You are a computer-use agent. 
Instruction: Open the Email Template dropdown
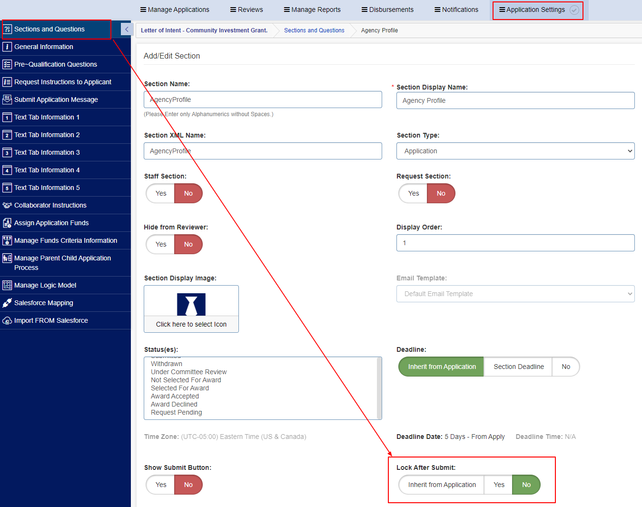pyautogui.click(x=515, y=294)
